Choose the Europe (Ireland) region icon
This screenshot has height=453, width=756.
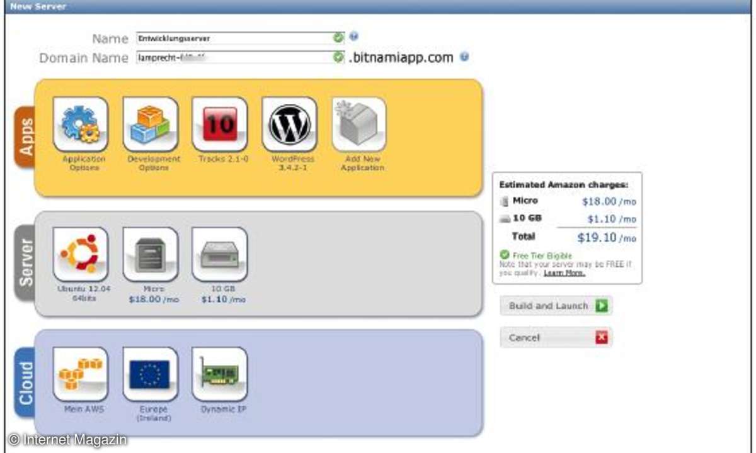(x=151, y=374)
